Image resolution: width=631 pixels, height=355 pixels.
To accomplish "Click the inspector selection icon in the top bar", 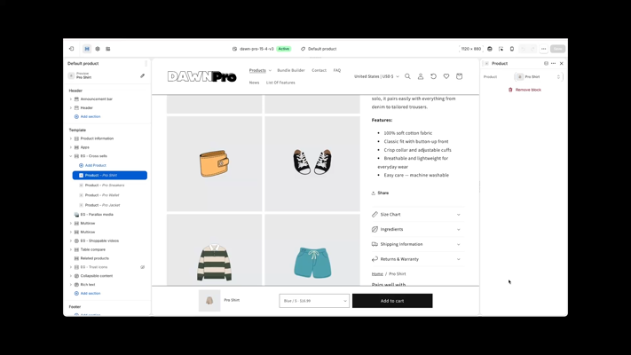I will [501, 49].
